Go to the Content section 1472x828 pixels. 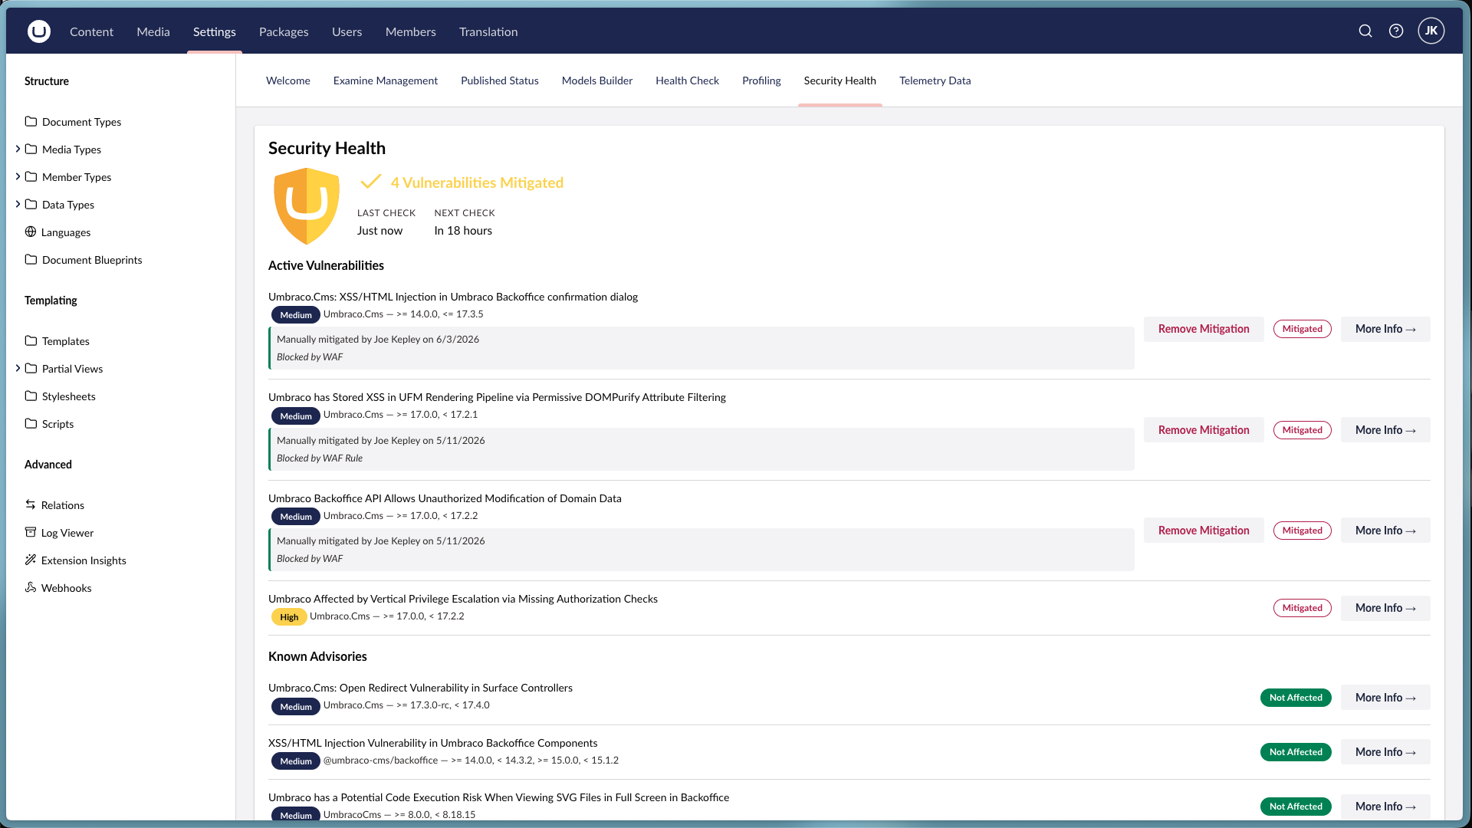click(91, 31)
